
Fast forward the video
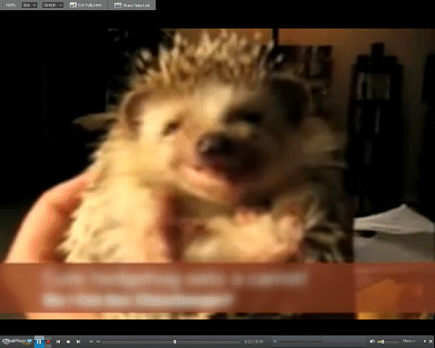[98, 342]
